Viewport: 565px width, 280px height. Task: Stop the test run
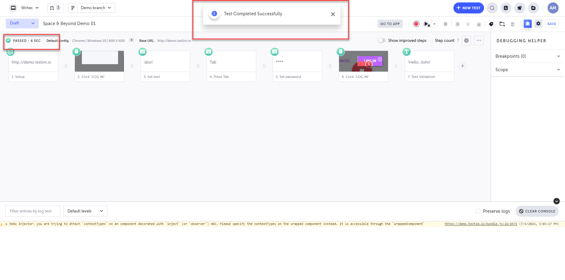click(445, 24)
